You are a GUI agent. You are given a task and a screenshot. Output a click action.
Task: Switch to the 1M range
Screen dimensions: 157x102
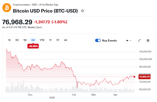click(25, 40)
